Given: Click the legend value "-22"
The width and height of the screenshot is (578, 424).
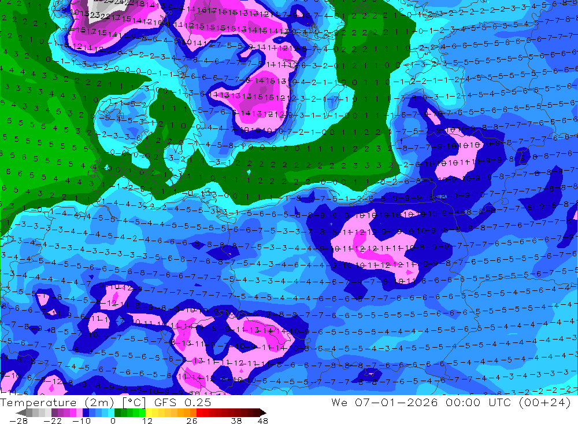Looking at the screenshot, I should tap(53, 421).
